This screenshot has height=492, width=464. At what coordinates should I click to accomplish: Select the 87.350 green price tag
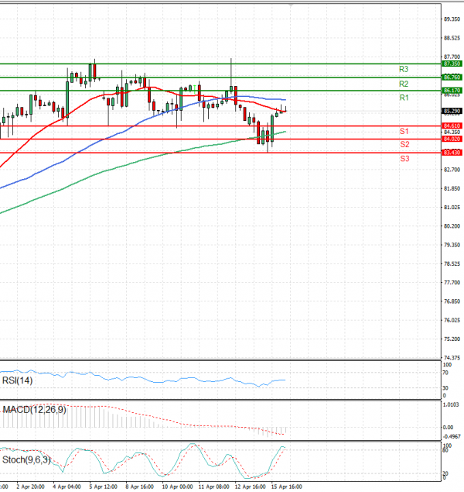tap(452, 64)
